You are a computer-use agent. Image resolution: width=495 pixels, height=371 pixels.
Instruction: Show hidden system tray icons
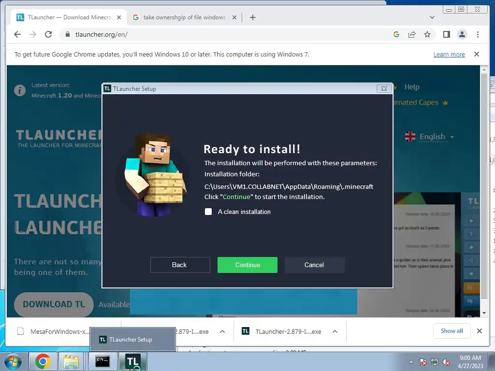pos(411,362)
